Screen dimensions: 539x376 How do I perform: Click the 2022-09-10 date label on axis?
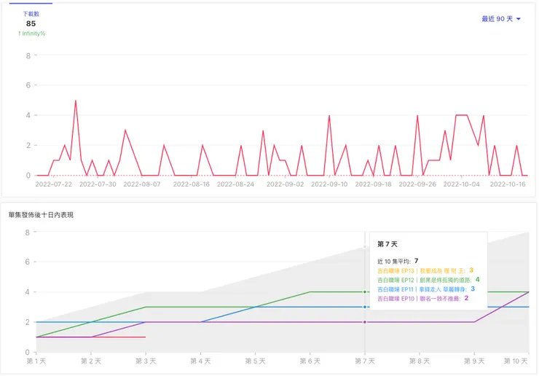coord(329,184)
